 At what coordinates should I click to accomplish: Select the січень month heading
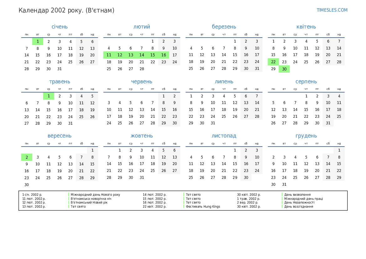click(59, 27)
